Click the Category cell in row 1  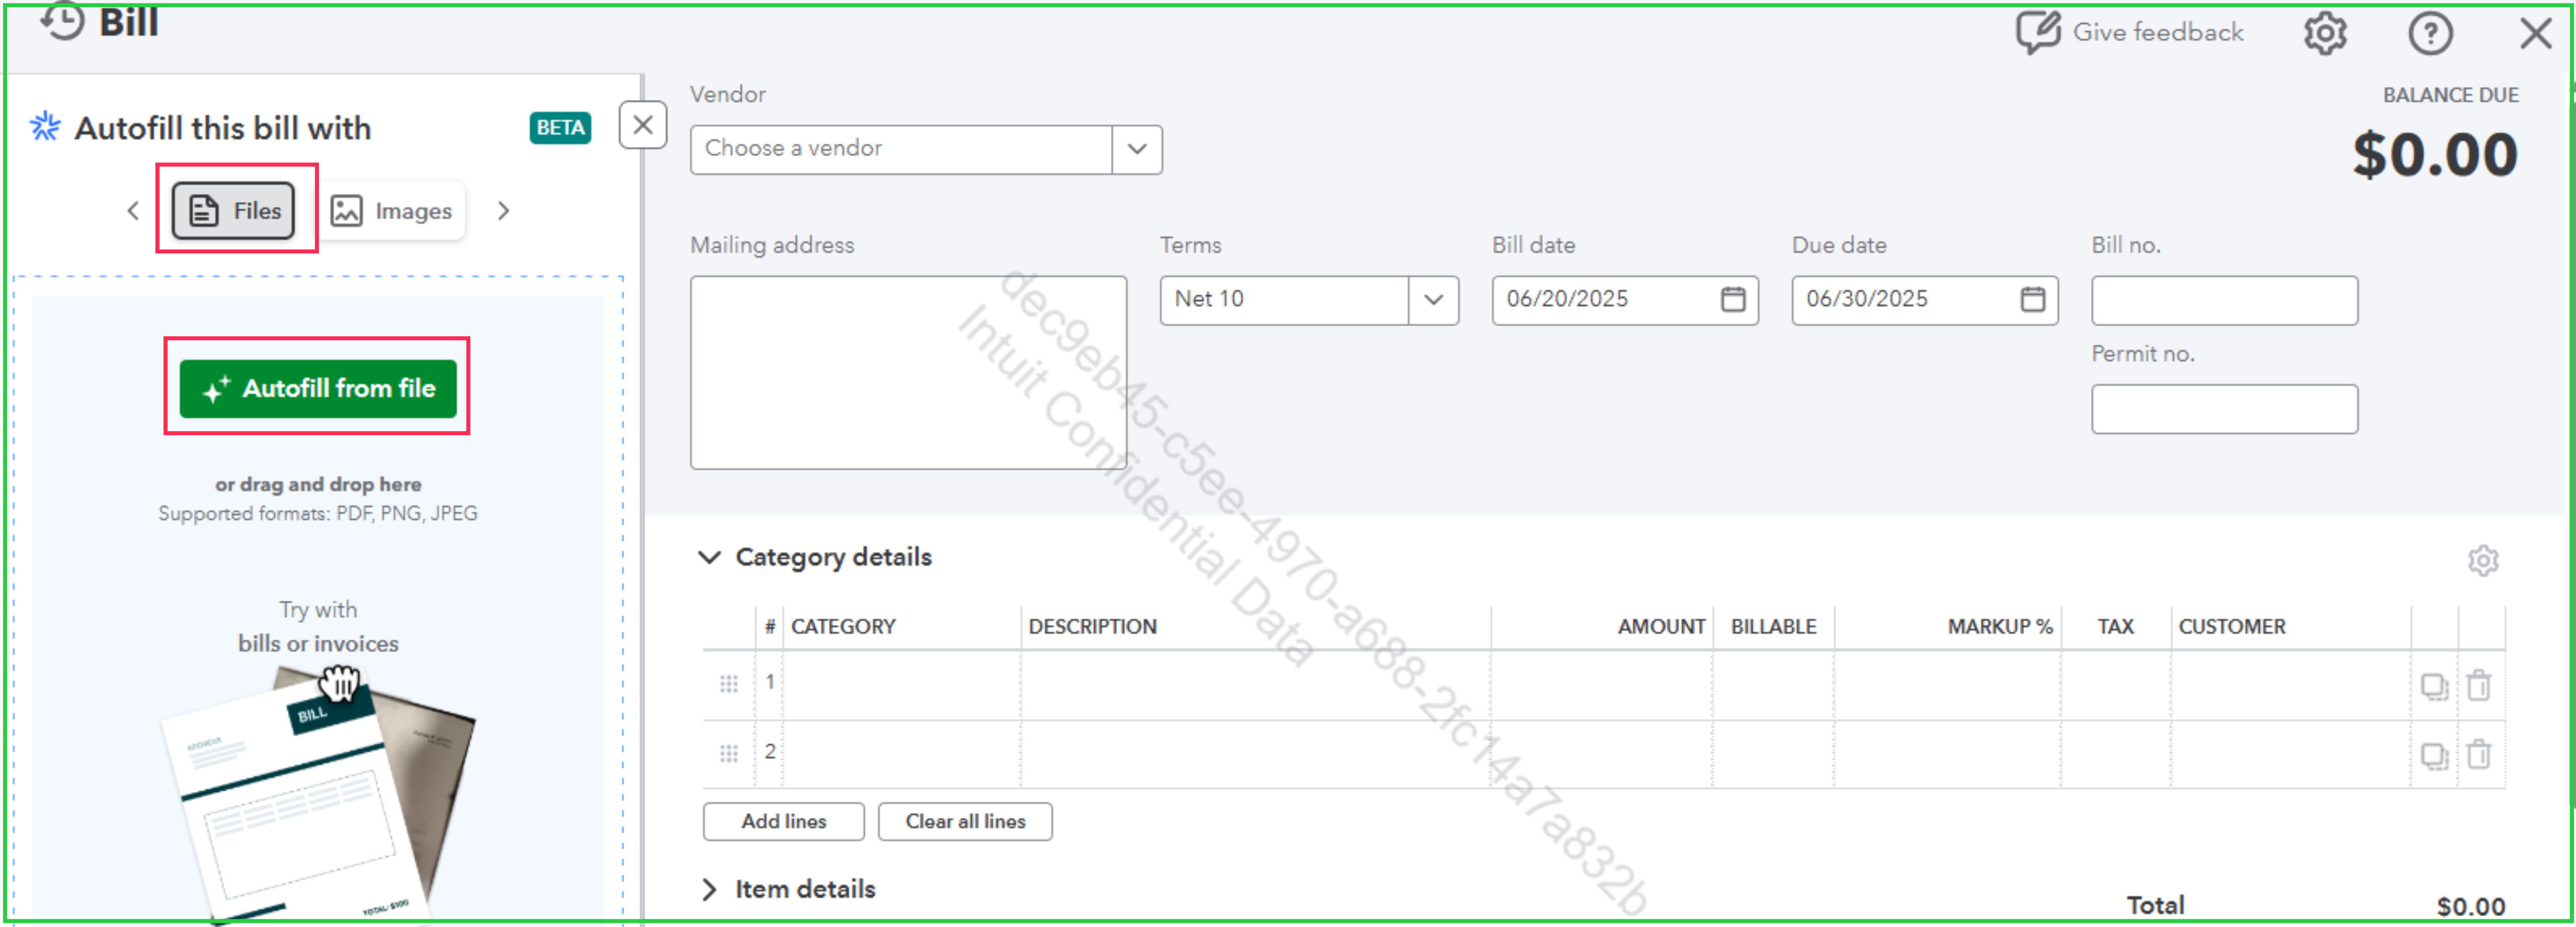pos(902,685)
